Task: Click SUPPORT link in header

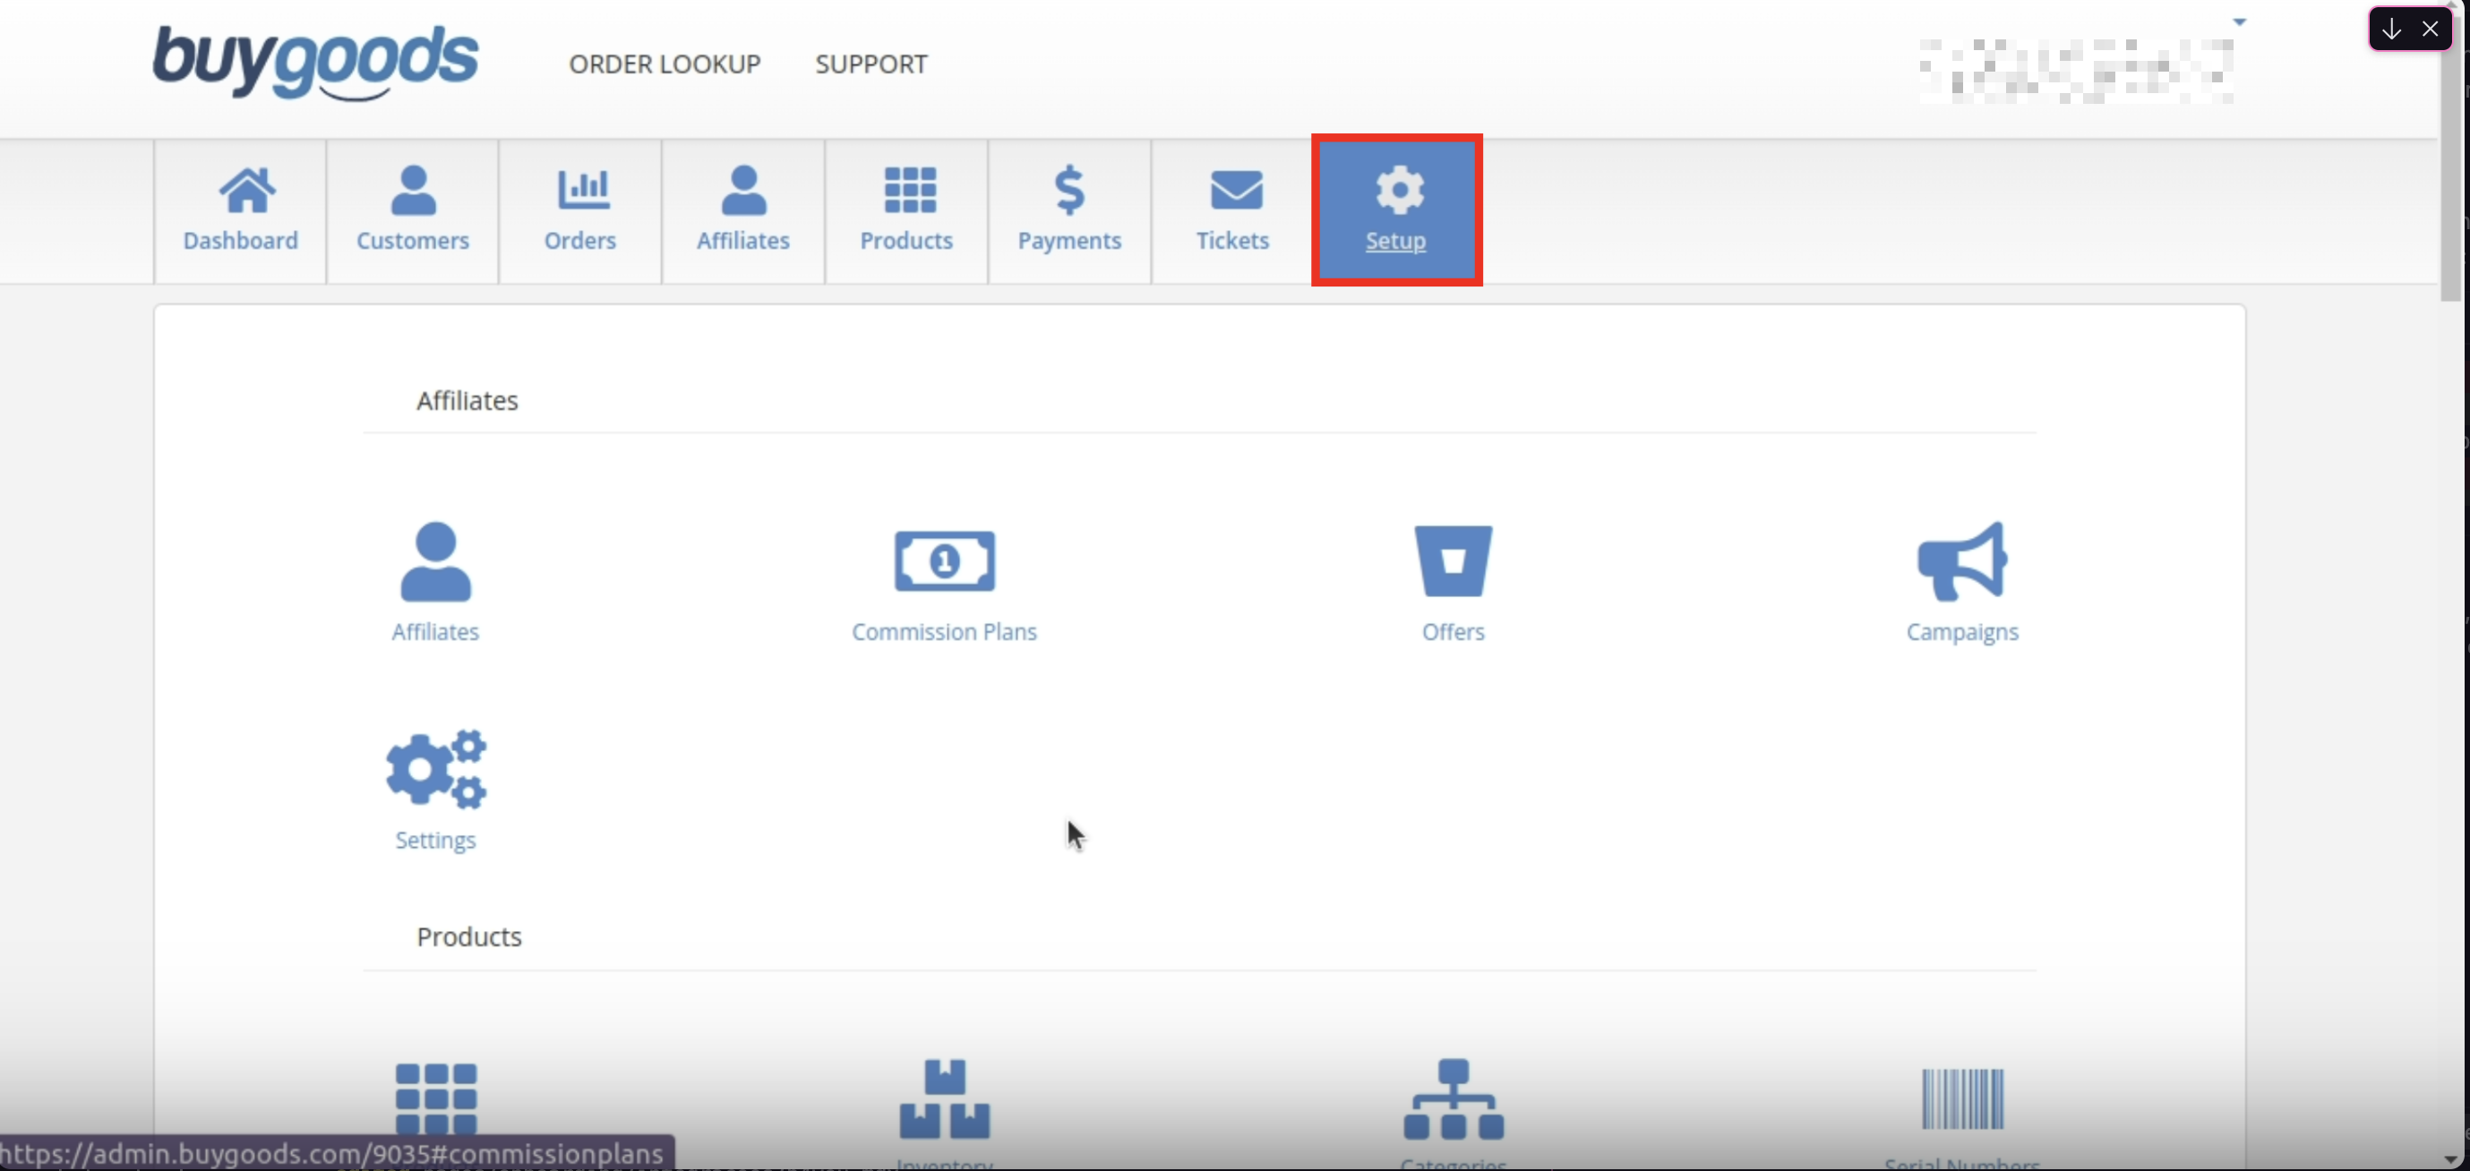Action: 871,64
